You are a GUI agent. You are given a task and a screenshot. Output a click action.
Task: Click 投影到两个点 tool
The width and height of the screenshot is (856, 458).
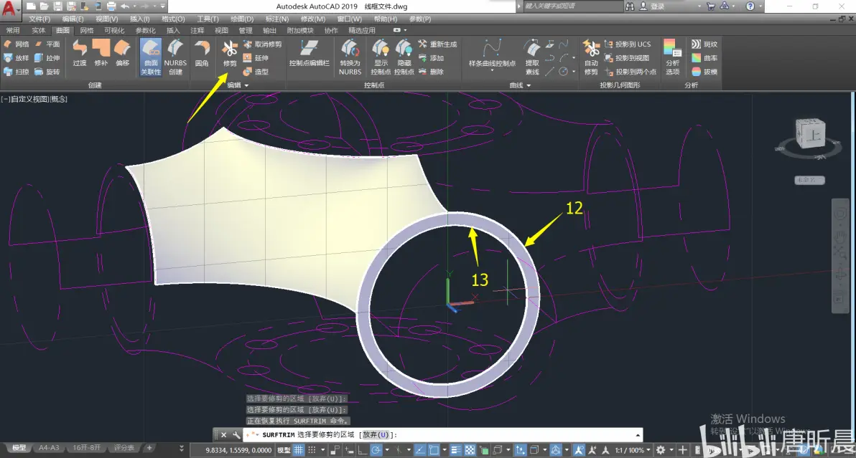click(x=630, y=72)
